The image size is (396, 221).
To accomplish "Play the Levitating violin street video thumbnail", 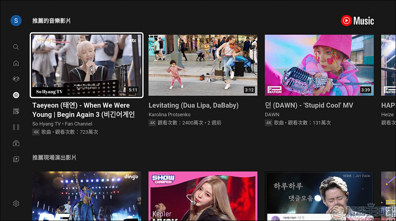I will [203, 65].
